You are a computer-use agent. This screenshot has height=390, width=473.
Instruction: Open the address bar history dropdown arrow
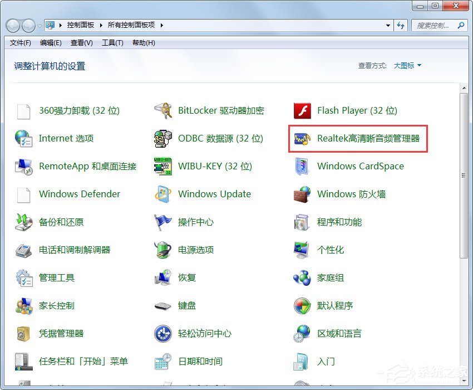click(x=388, y=26)
